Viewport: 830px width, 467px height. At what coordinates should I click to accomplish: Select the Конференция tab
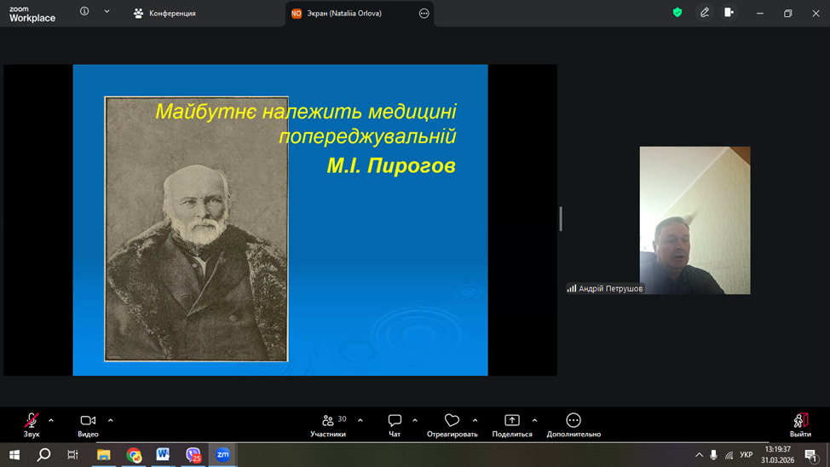[x=165, y=14]
